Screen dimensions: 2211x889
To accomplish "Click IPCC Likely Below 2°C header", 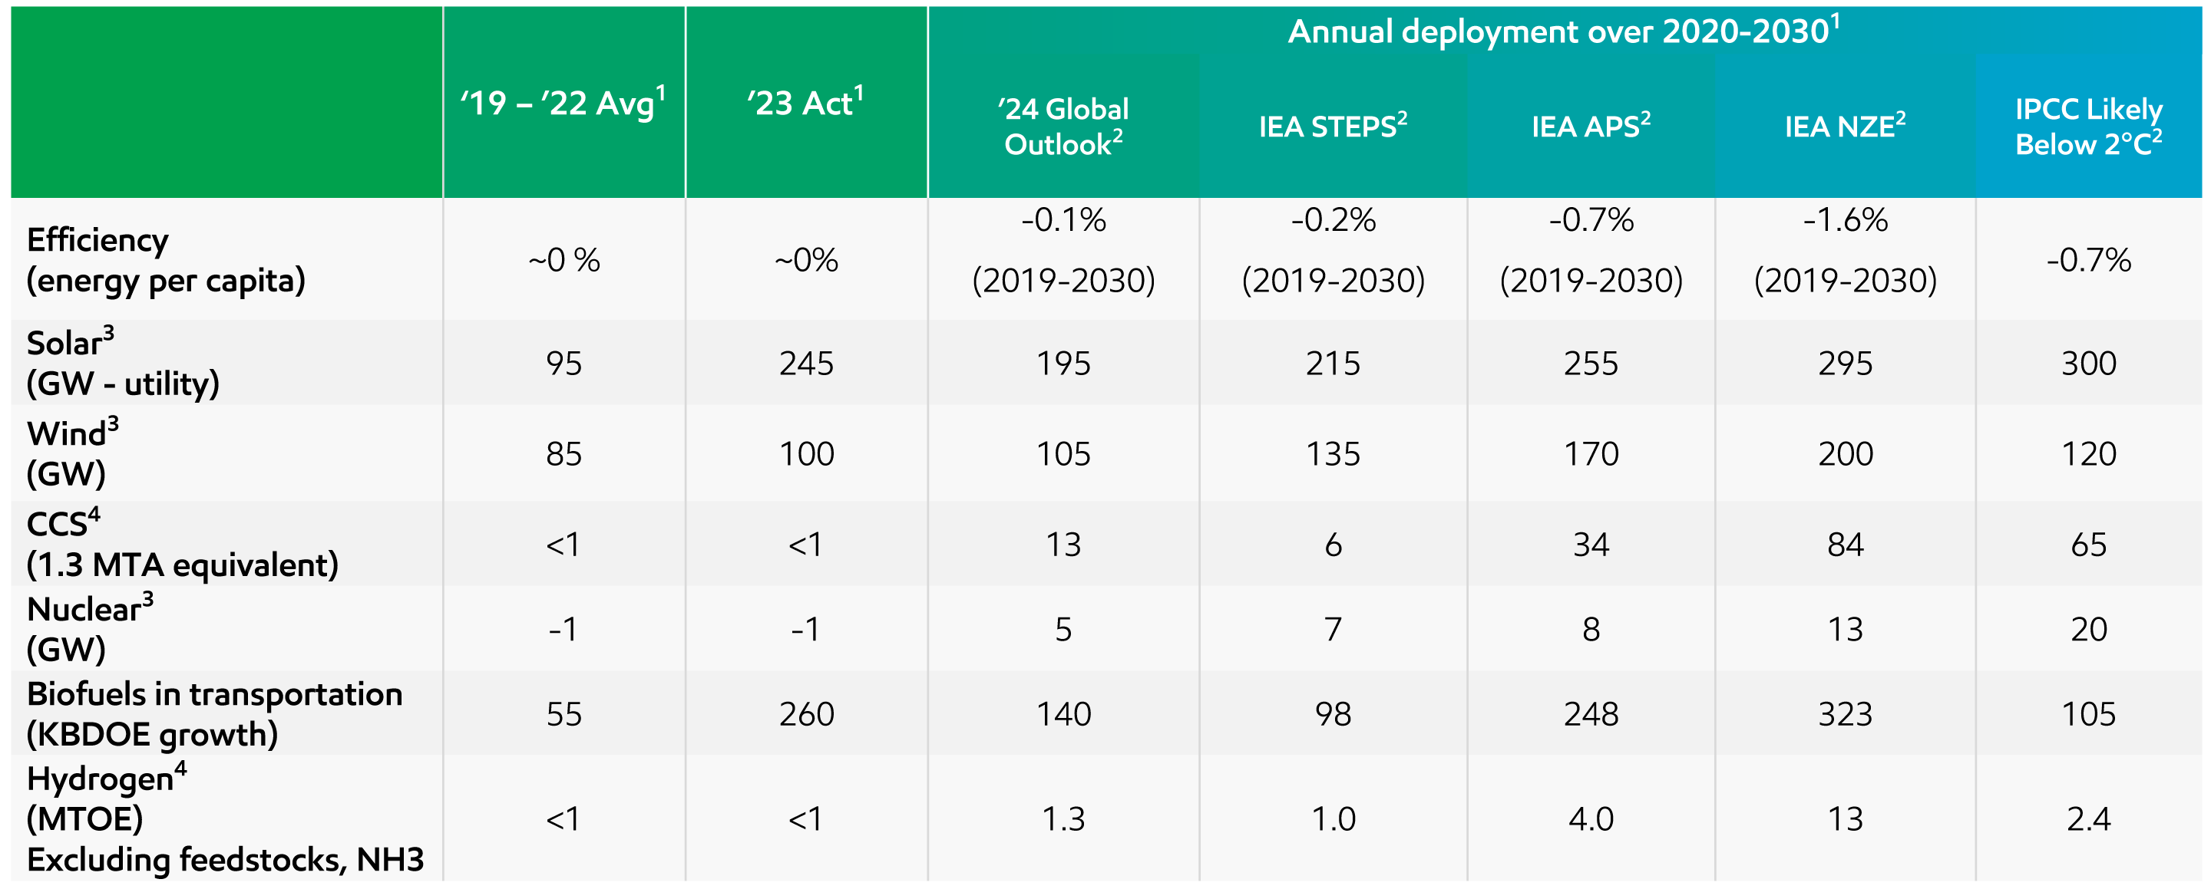I will (2087, 126).
